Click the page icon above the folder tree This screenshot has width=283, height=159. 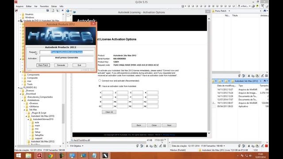click(53, 11)
